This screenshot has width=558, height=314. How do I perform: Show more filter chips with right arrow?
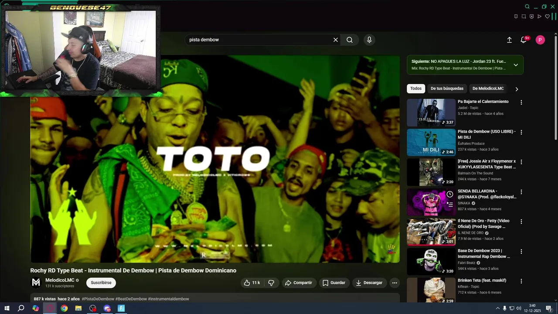517,89
